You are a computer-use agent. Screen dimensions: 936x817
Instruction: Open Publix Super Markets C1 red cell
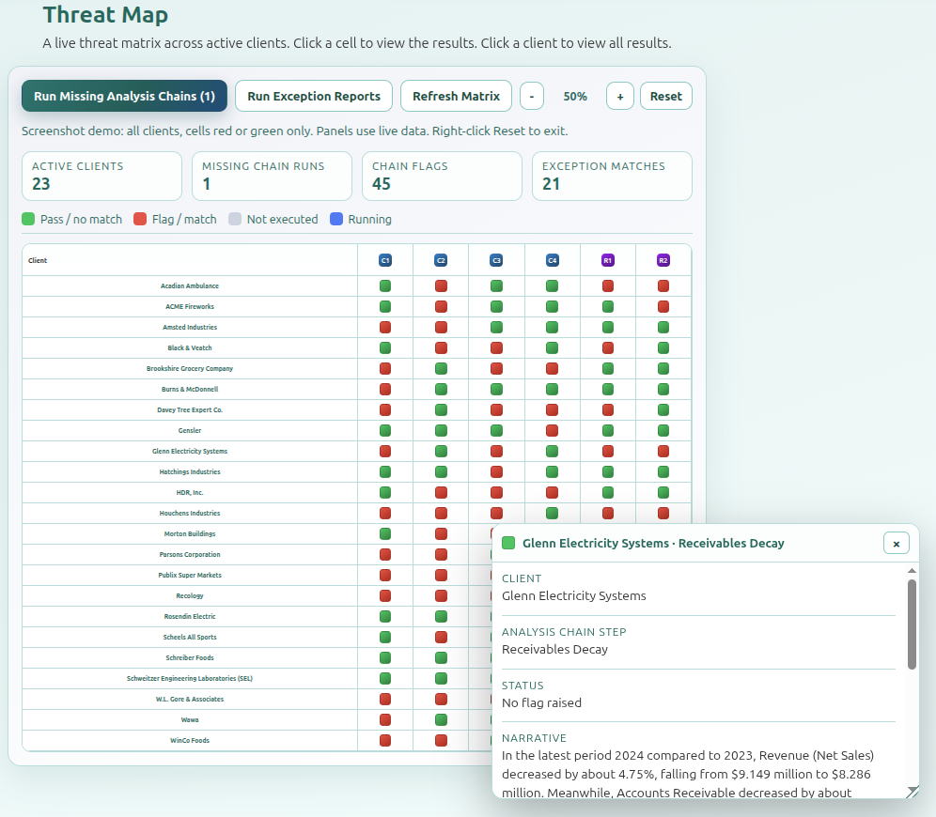(x=385, y=576)
